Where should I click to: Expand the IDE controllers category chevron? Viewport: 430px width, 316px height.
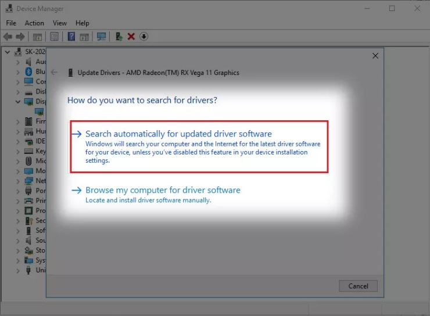coord(18,142)
